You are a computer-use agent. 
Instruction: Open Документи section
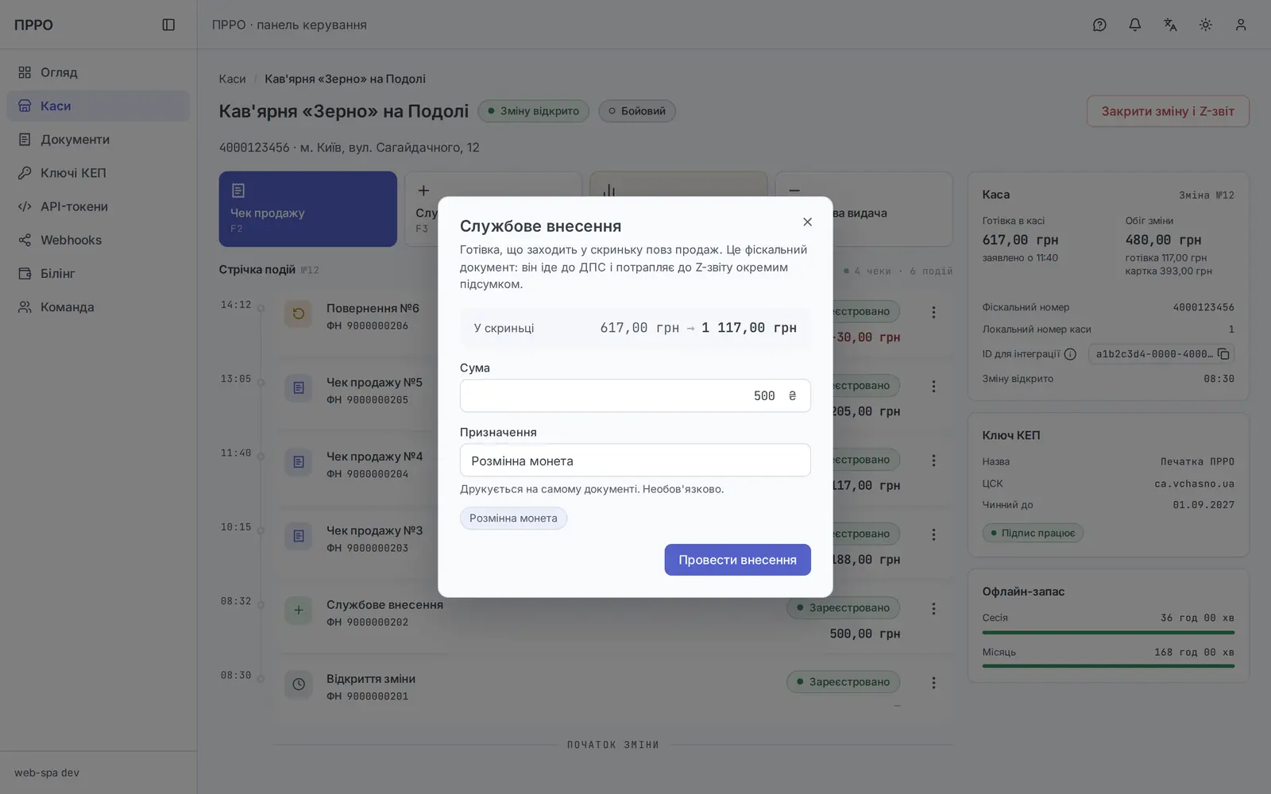[x=99, y=140]
